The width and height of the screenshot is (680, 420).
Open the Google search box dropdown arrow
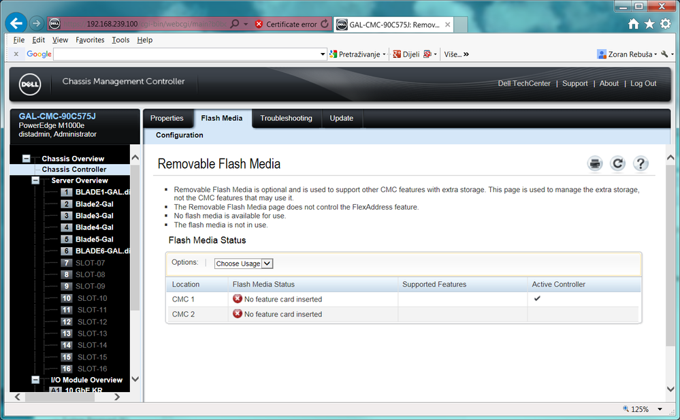coord(323,54)
